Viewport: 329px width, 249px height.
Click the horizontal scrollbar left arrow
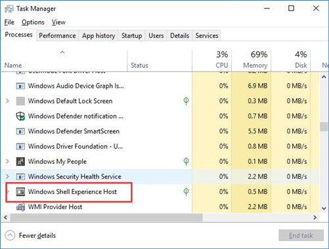pyautogui.click(x=6, y=218)
